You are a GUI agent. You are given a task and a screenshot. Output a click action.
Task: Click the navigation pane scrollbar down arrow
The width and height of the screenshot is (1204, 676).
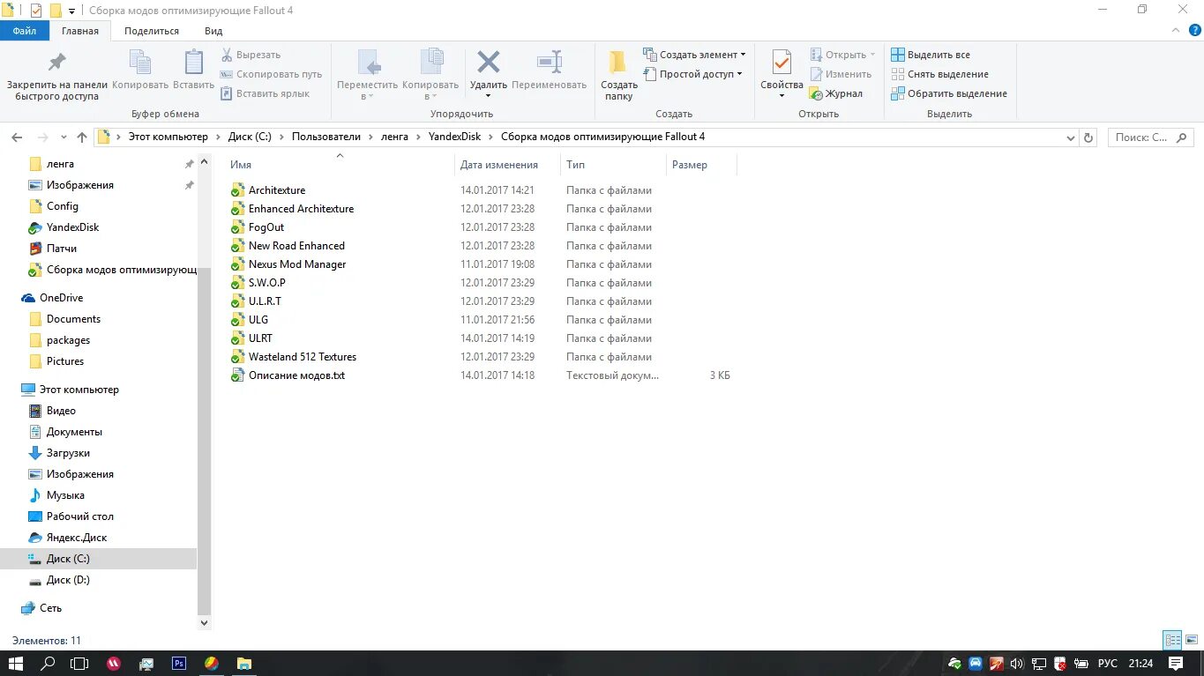pos(205,622)
